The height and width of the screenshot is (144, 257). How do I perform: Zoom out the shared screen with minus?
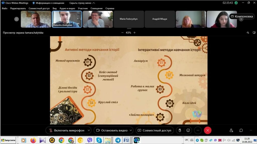pyautogui.click(x=122, y=32)
